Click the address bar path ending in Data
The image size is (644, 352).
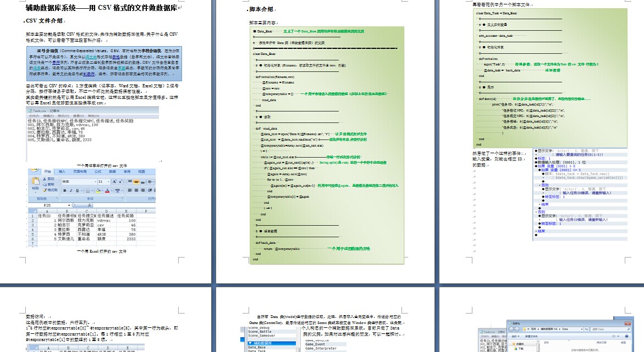click(553, 329)
